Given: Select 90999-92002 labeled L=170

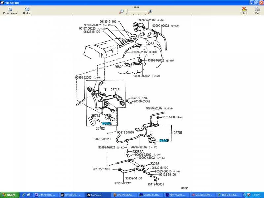Looking at the screenshot, I should pyautogui.click(x=161, y=26).
